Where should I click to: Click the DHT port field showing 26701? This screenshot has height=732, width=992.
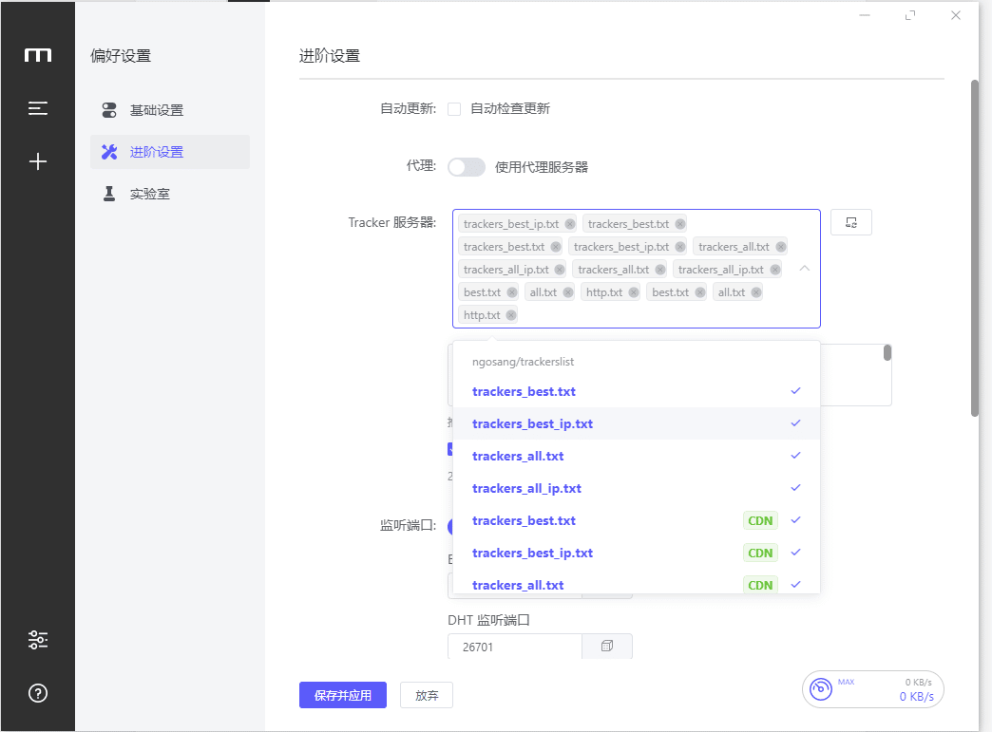pyautogui.click(x=515, y=646)
